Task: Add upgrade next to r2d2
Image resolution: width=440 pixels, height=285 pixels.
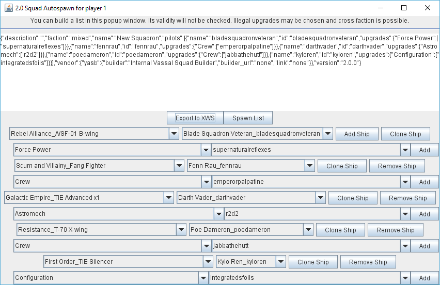Action: click(x=425, y=214)
